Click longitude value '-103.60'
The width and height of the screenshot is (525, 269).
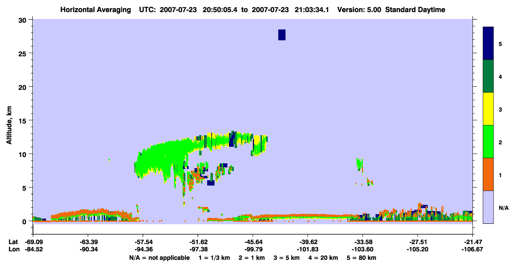(x=363, y=249)
